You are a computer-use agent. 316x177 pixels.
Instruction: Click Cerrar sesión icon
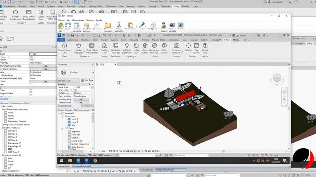(x=164, y=25)
